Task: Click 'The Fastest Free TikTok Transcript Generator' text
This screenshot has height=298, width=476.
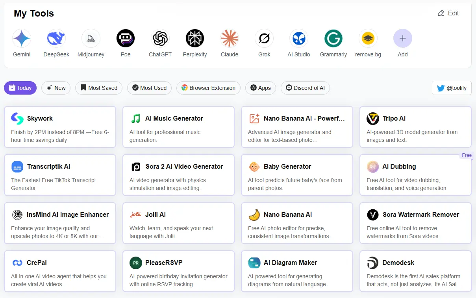Action: tap(54, 184)
